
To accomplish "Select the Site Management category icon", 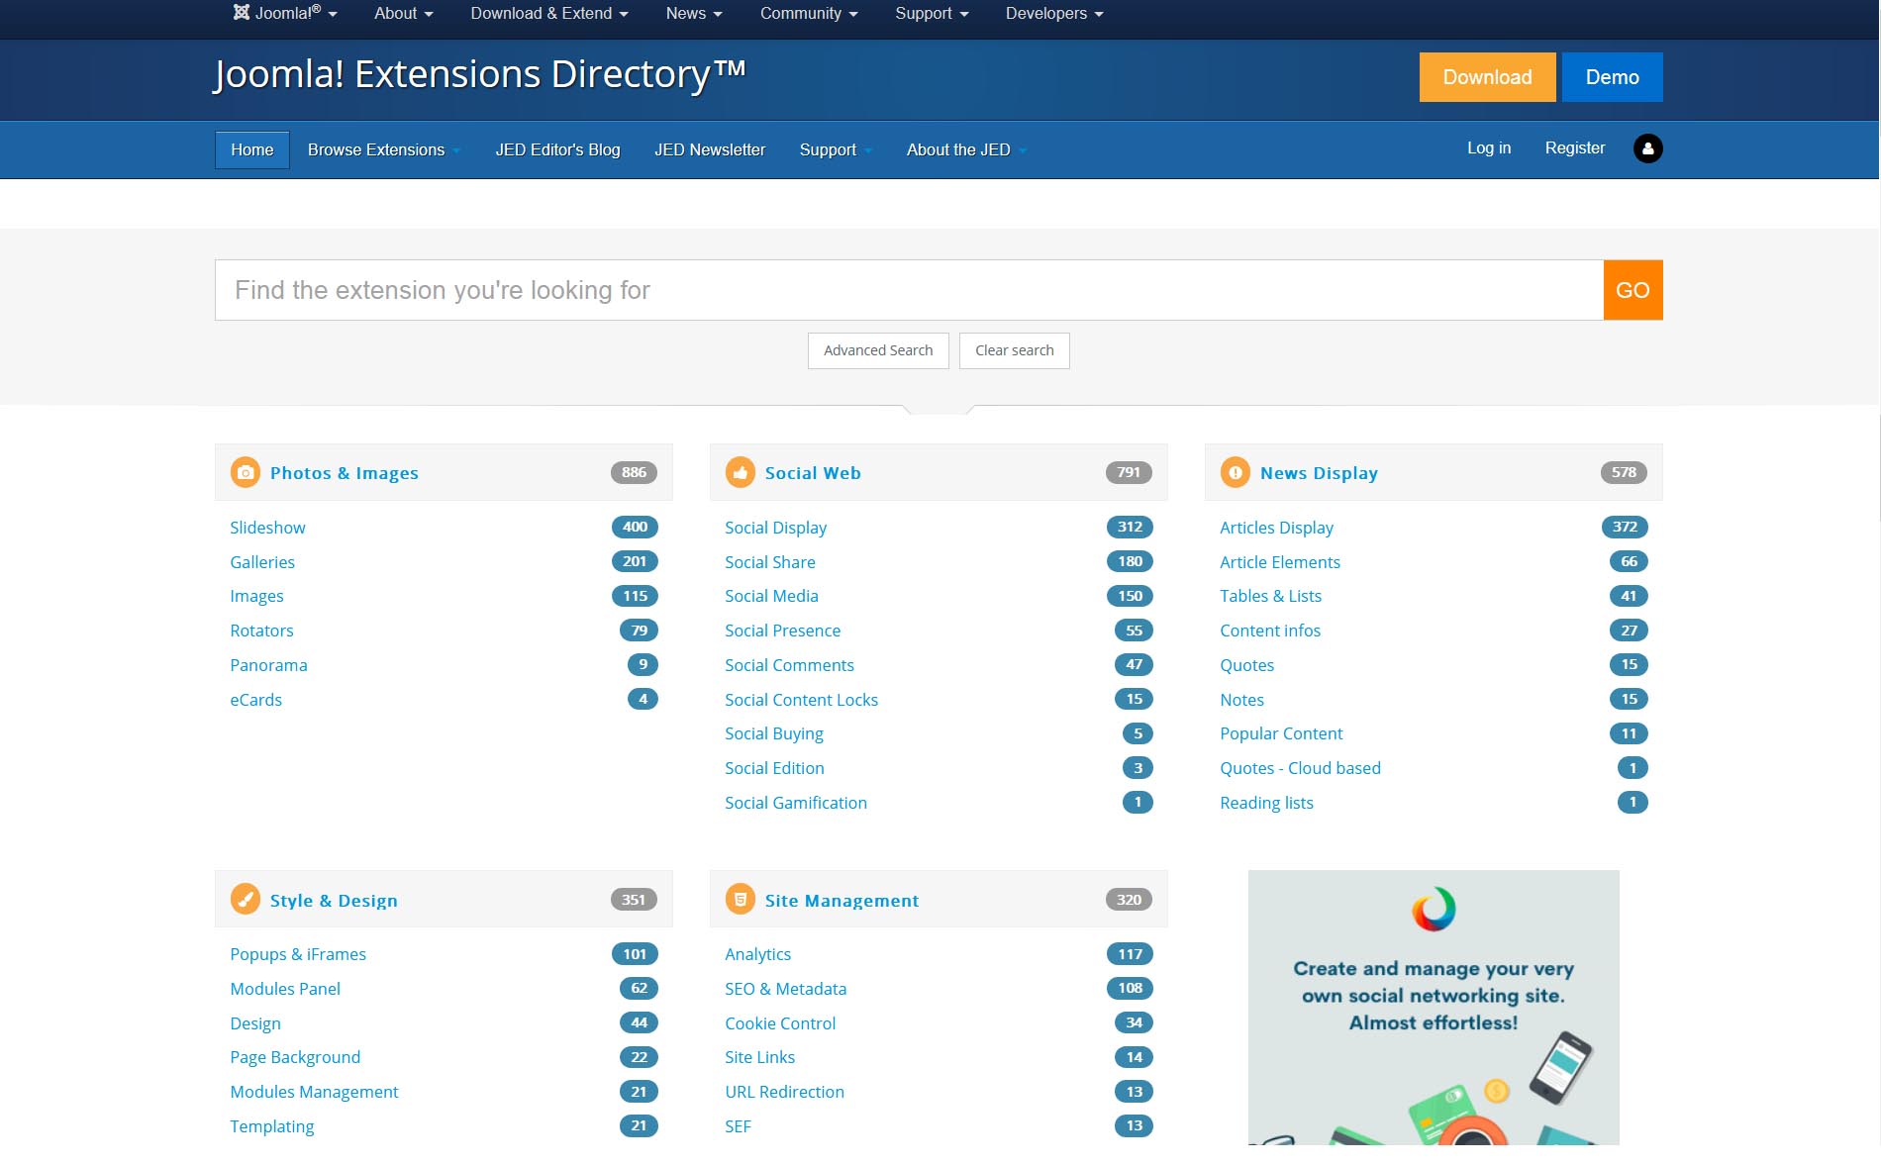I will pyautogui.click(x=740, y=900).
